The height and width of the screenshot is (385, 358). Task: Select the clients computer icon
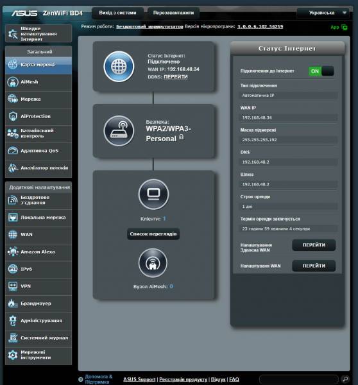(x=153, y=194)
